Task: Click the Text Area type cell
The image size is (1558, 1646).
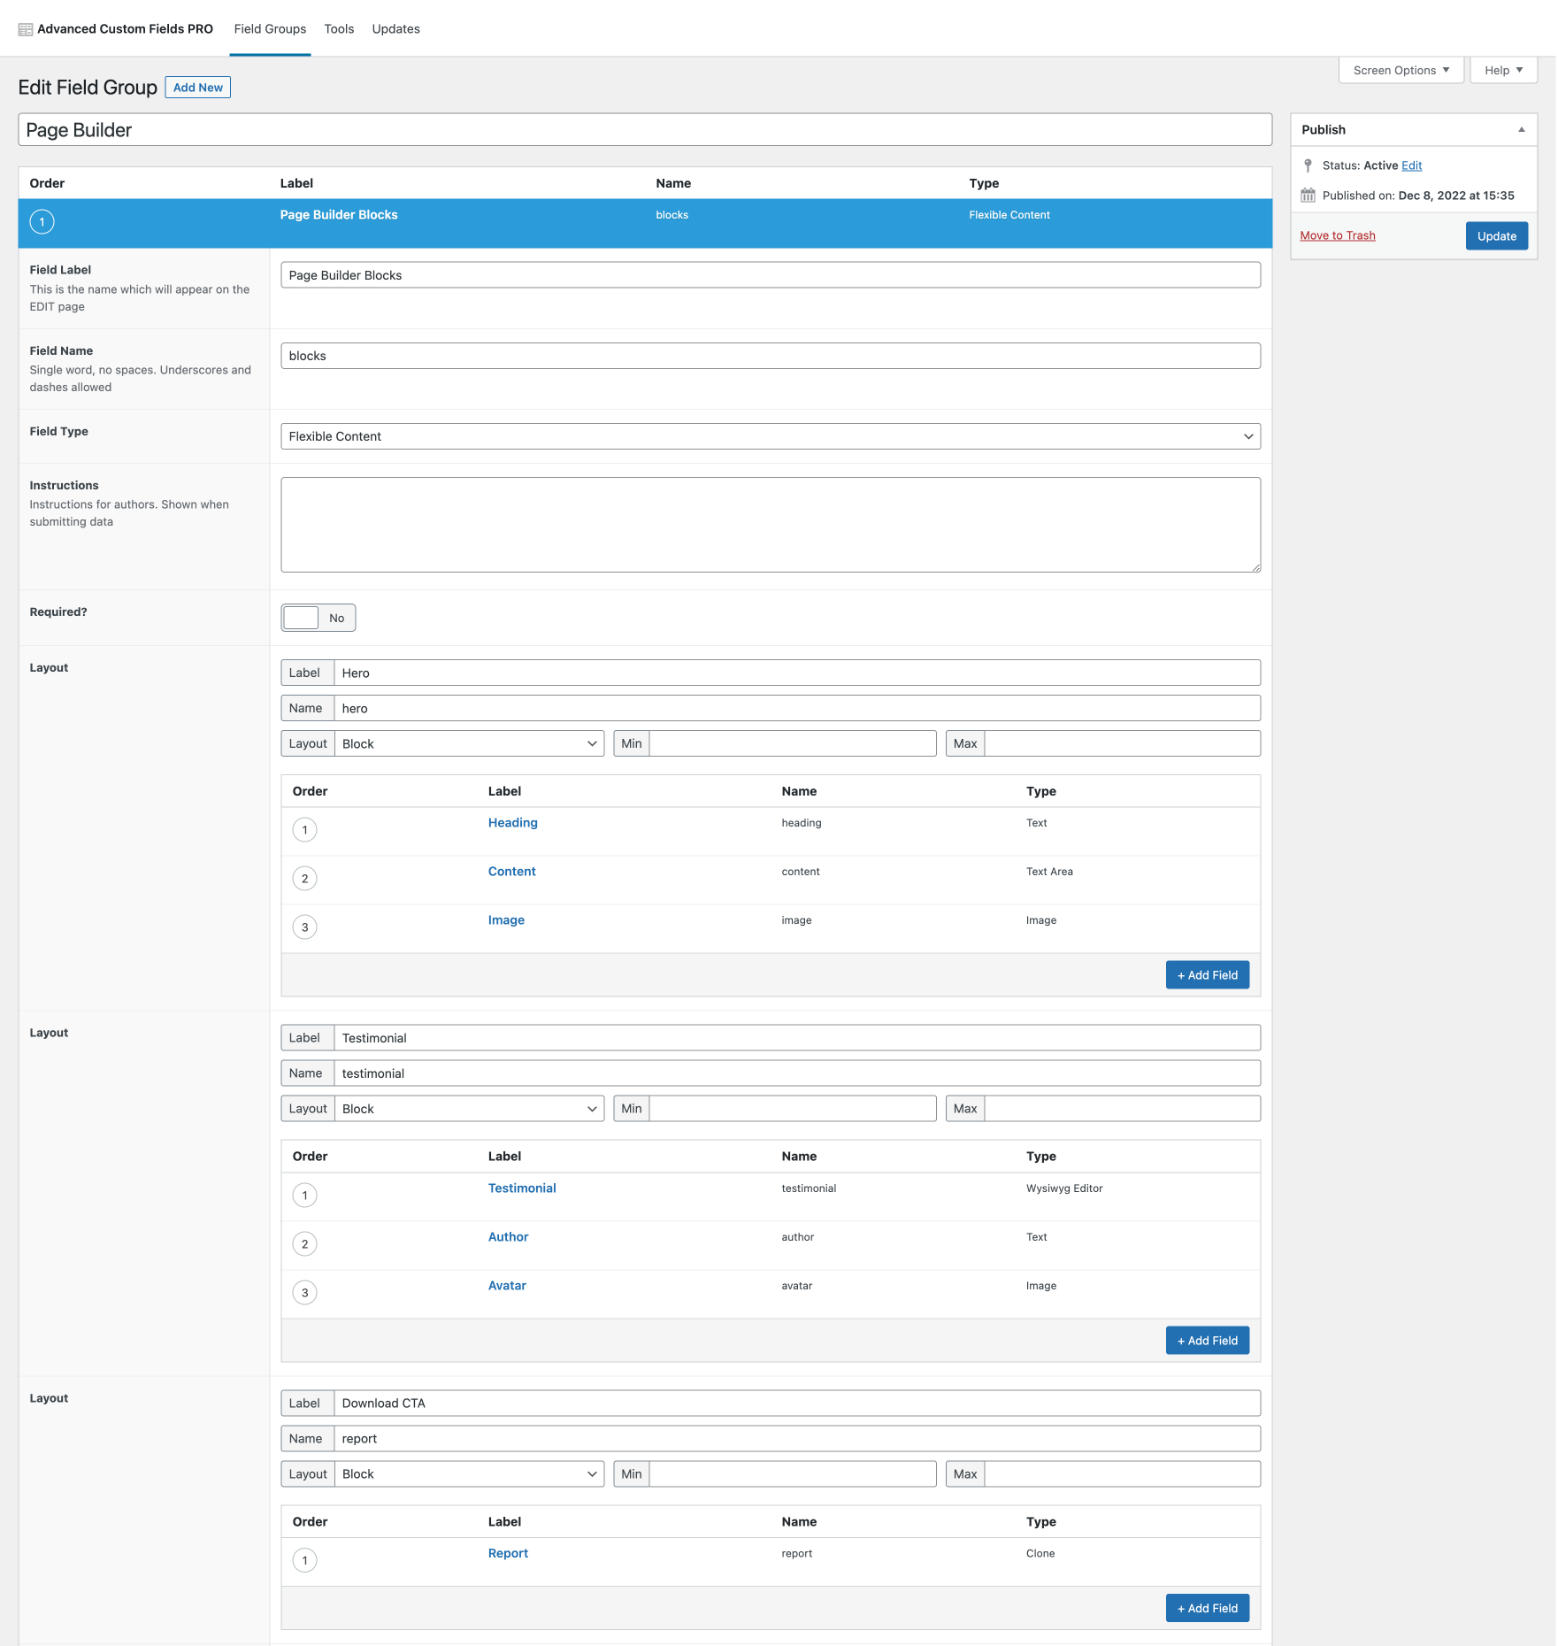Action: (1049, 872)
